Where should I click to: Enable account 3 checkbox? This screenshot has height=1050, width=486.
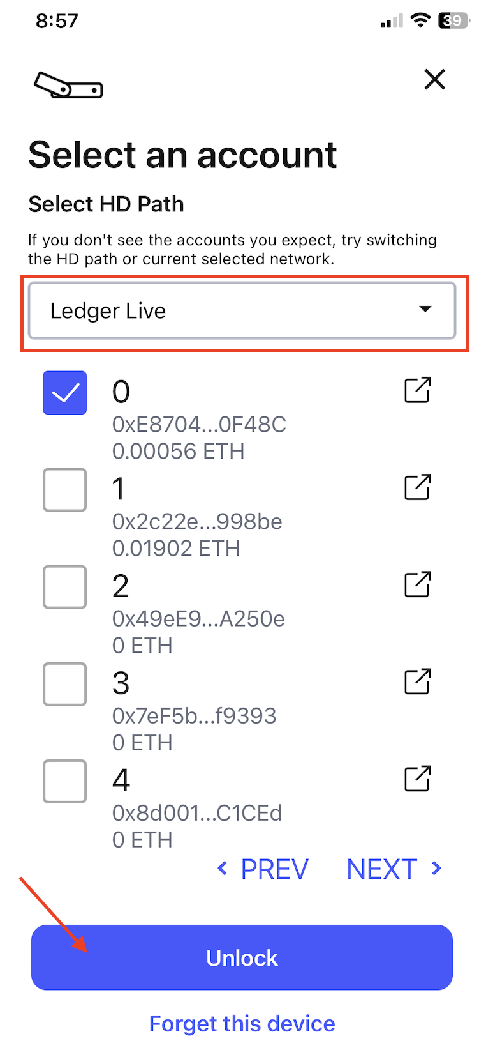click(x=65, y=684)
